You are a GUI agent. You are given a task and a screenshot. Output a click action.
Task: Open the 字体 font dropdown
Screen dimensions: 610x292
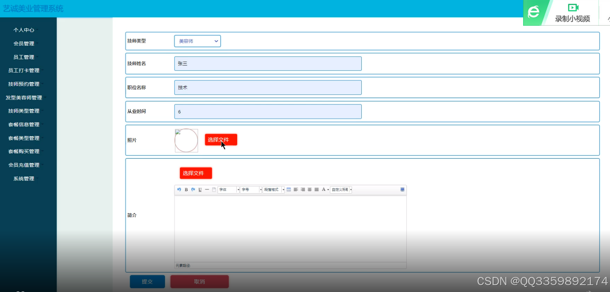(229, 189)
